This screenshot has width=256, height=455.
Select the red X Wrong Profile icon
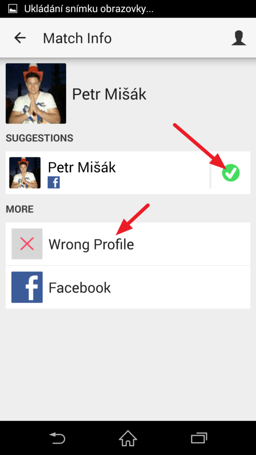pyautogui.click(x=27, y=244)
